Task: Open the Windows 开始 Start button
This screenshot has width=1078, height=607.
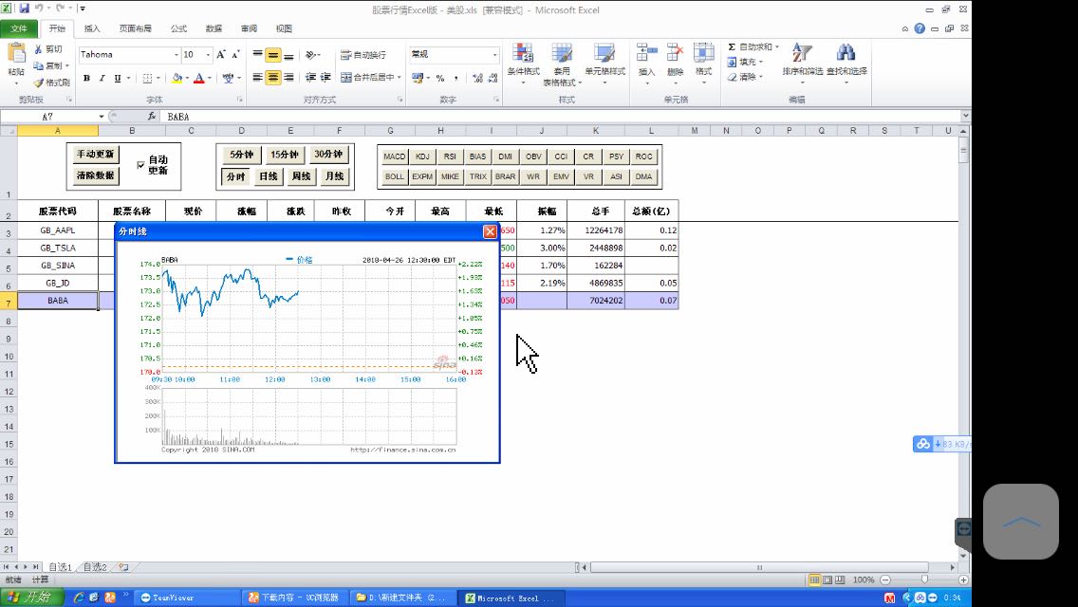Action: (31, 598)
